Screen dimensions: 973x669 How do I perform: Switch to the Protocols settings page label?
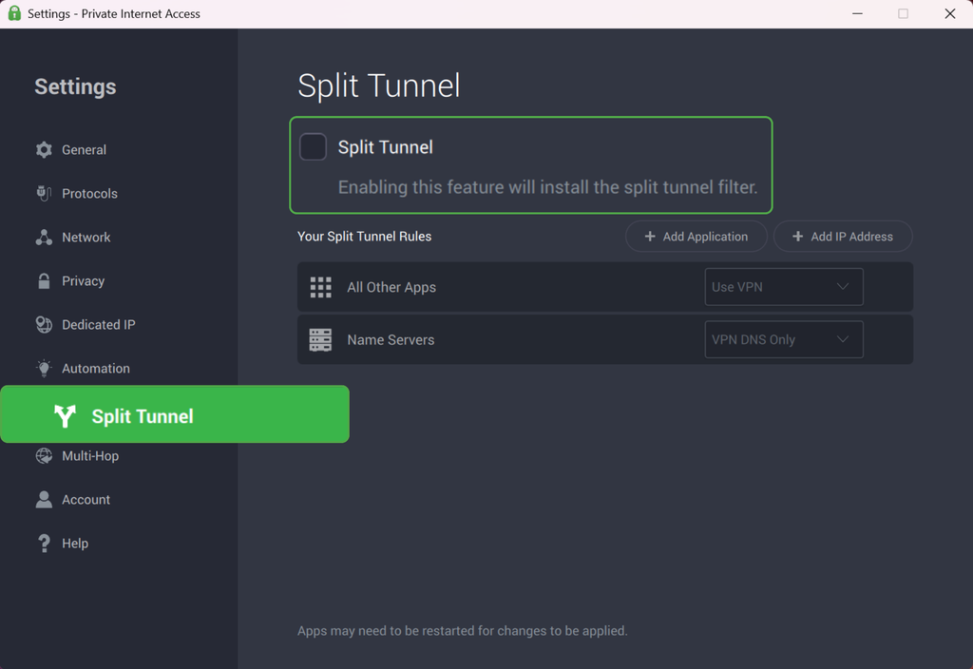[89, 194]
